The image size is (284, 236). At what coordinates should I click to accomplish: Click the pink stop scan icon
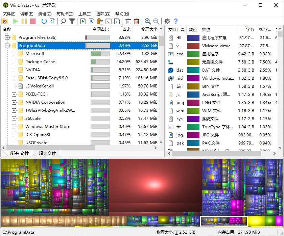click(x=33, y=21)
